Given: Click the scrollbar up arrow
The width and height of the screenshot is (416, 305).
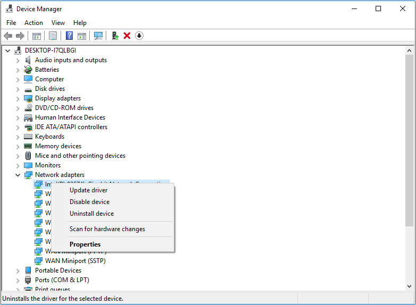Looking at the screenshot, I should [409, 50].
